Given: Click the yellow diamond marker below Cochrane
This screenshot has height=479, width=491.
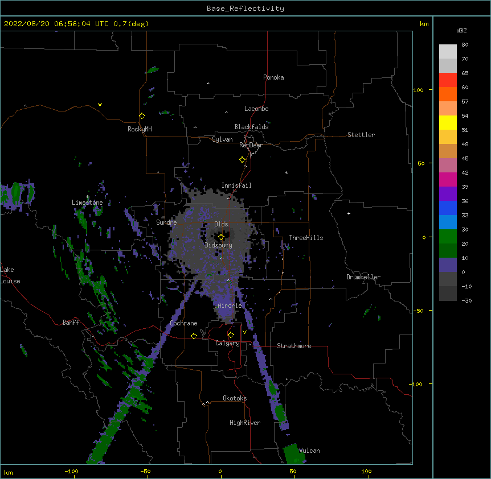Looking at the screenshot, I should point(194,336).
